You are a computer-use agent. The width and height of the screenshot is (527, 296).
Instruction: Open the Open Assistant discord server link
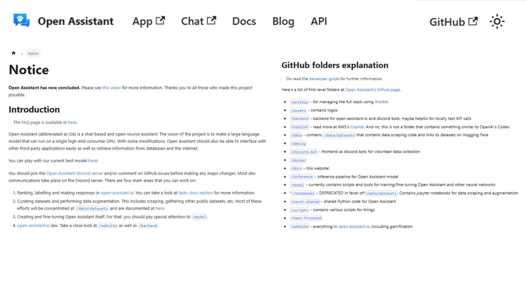[x=75, y=173]
